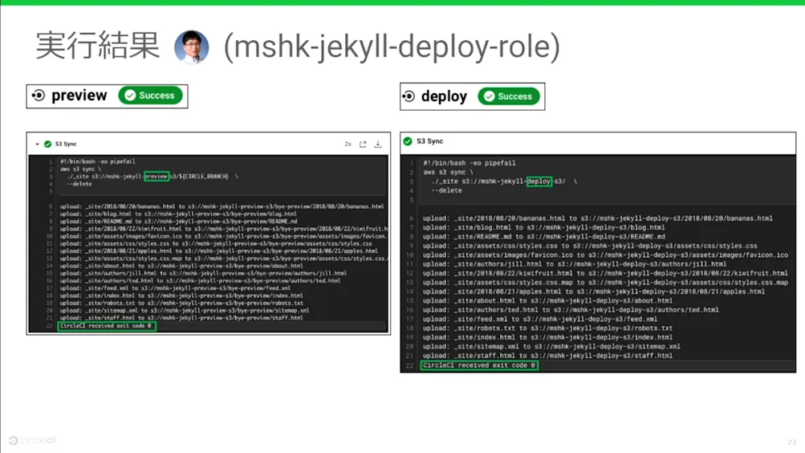Screen dimensions: 805x453
Task: Click favicon.ico upload line in preview log
Action: (x=223, y=236)
